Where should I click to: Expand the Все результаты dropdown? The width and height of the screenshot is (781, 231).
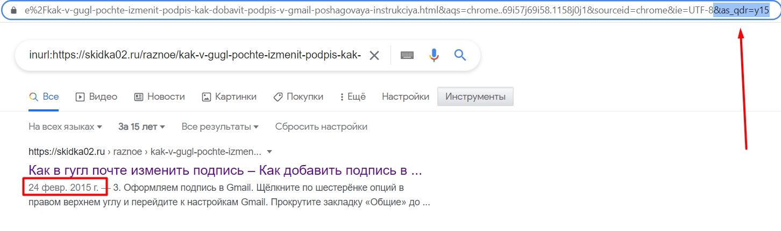pyautogui.click(x=220, y=127)
